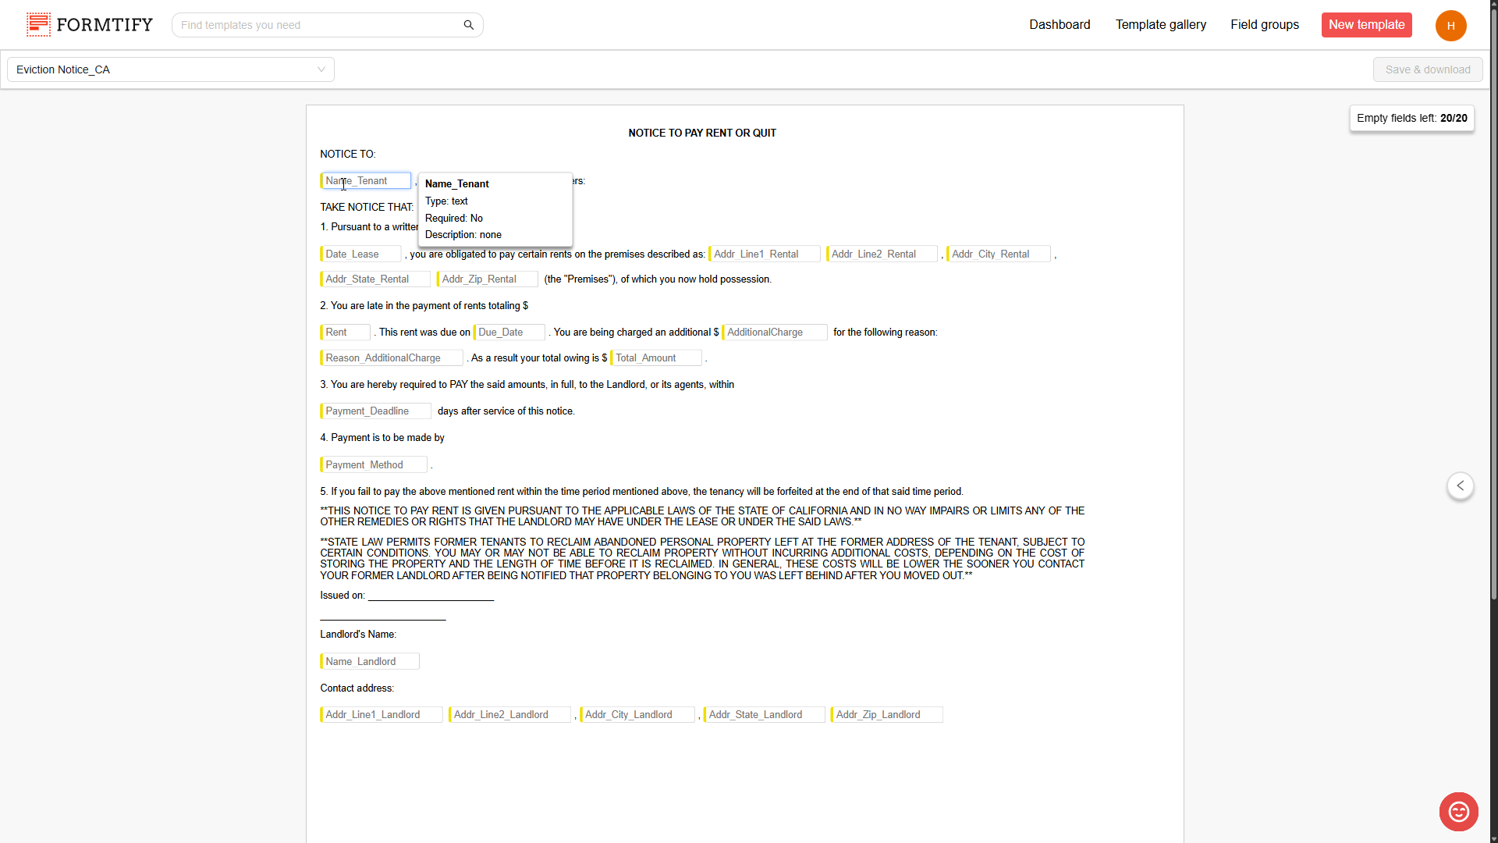This screenshot has width=1498, height=843.
Task: Click the search magnifier icon
Action: coord(468,25)
